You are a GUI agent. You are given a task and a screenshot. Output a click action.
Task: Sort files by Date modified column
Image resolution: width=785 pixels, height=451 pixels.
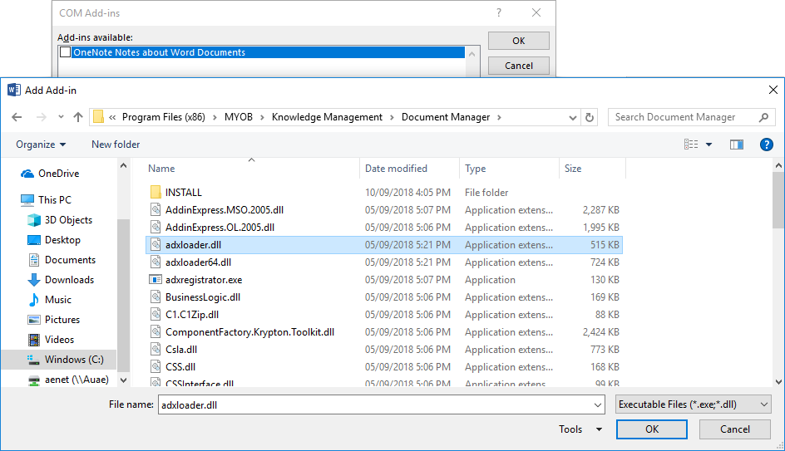point(396,169)
